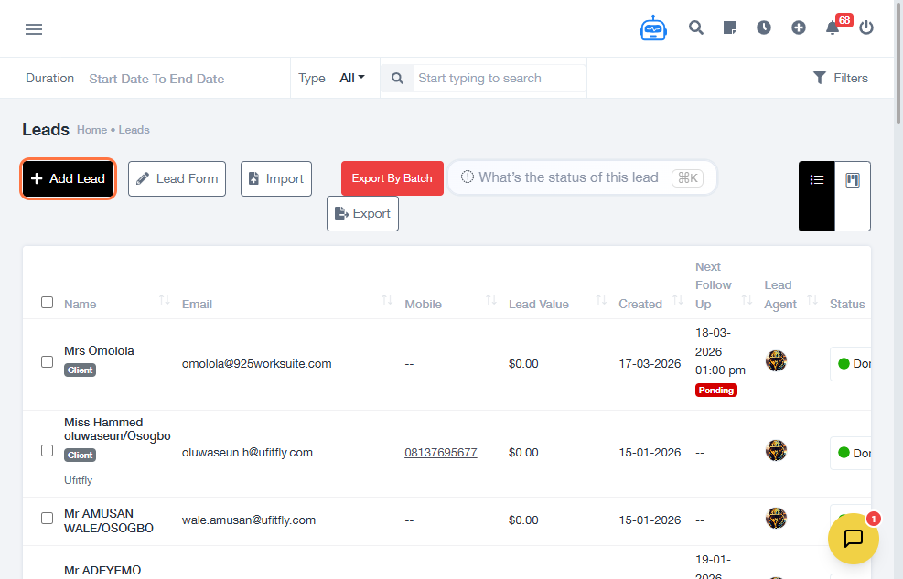Open notifications bell with 68 badge
The height and width of the screenshot is (579, 903).
(833, 28)
